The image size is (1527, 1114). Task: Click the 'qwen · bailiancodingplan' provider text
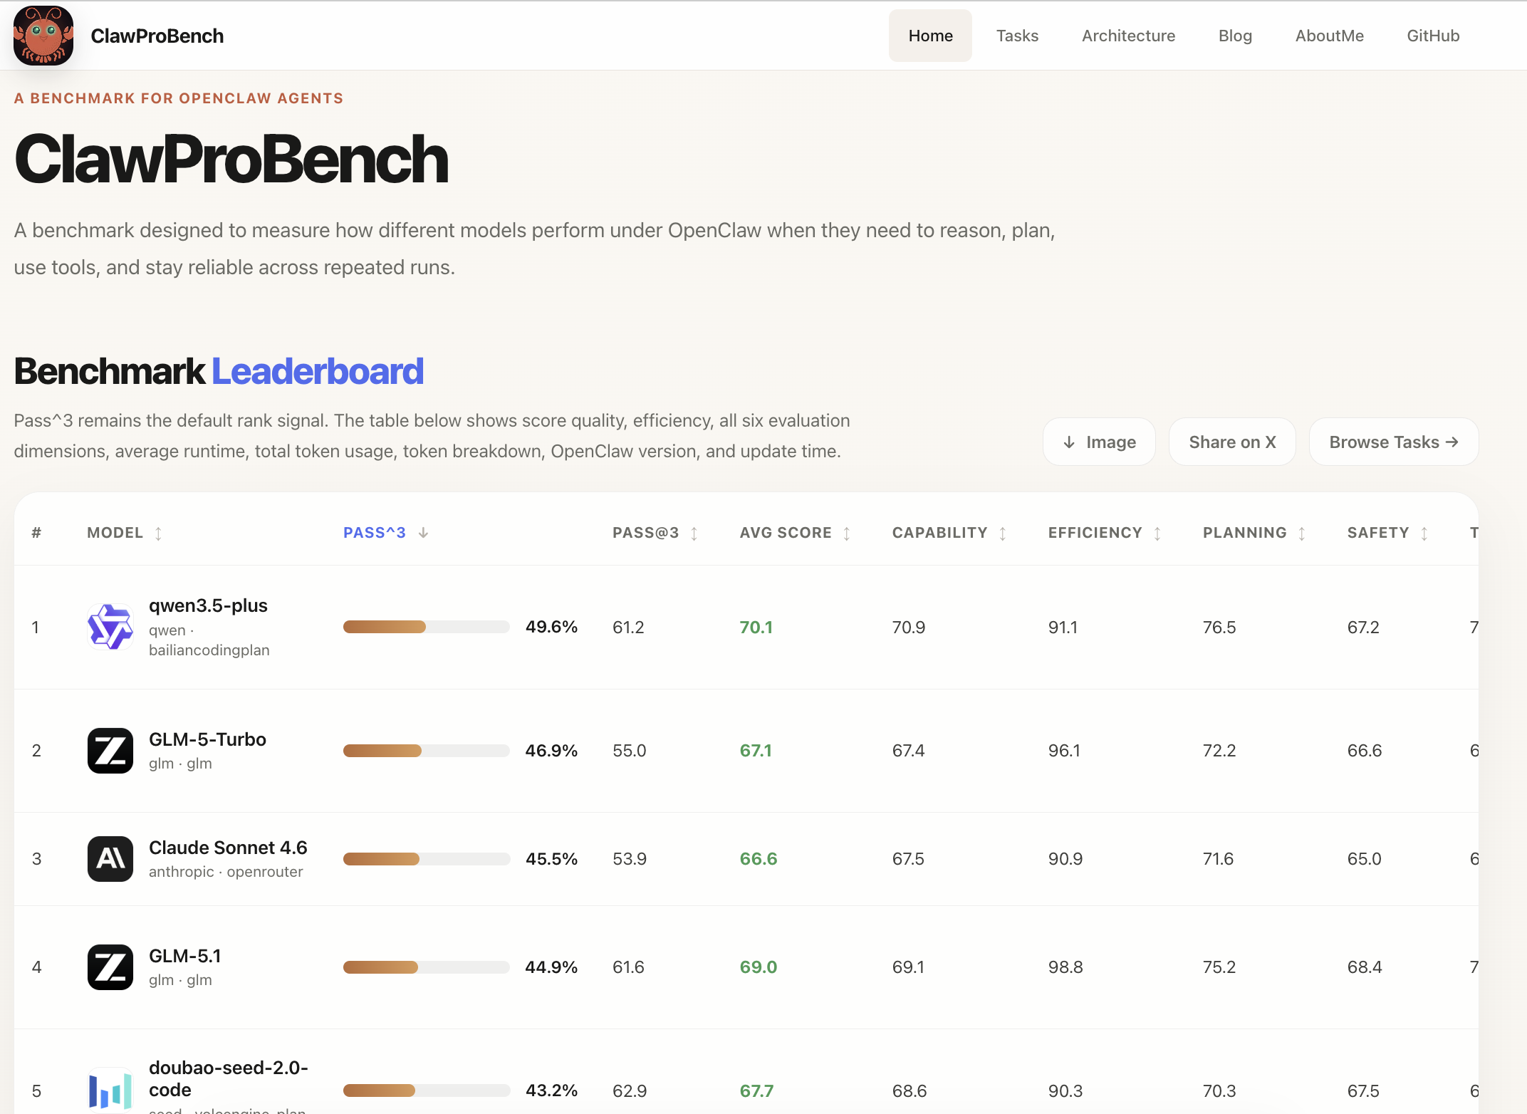[x=209, y=640]
